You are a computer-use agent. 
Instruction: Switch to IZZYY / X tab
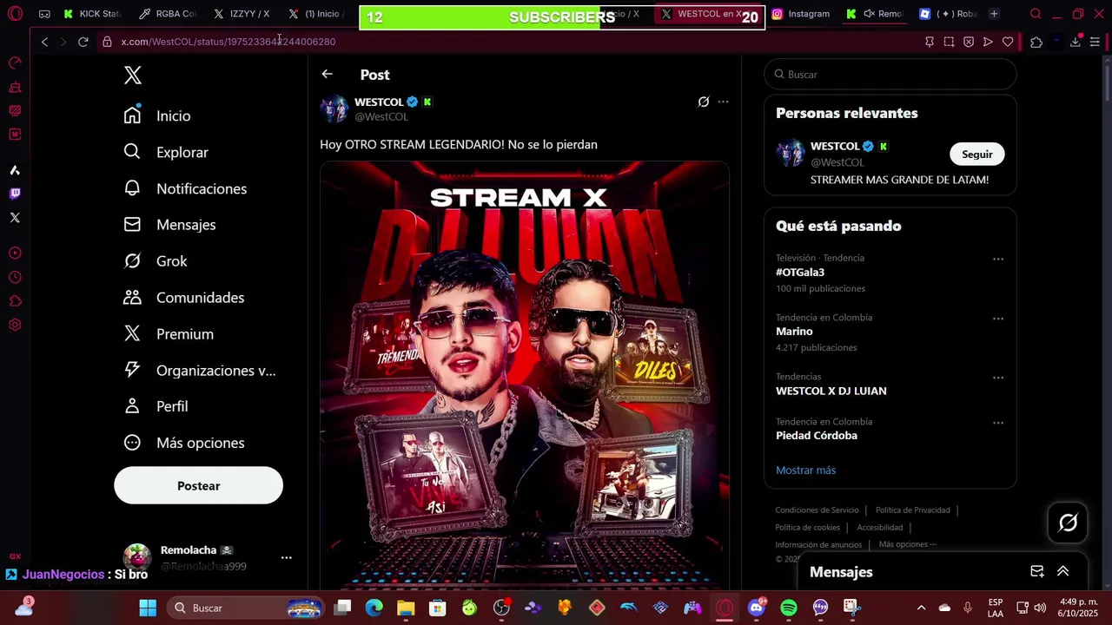[x=242, y=14]
